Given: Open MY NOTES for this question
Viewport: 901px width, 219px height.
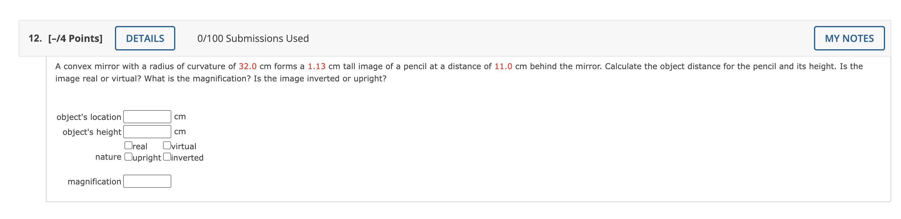Looking at the screenshot, I should [850, 38].
